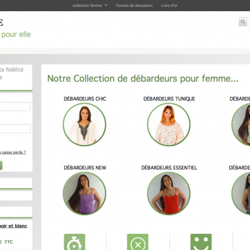Image resolution: width=250 pixels, height=250 pixels.
Task: Open the Débardeurs Chic category image
Action: pos(84,124)
